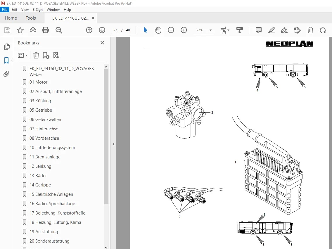Image resolution: width=332 pixels, height=249 pixels.
Task: Open the 08 Vorderachse bookmark
Action: point(44,138)
